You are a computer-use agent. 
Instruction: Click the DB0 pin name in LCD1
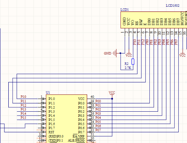[x=149, y=22]
